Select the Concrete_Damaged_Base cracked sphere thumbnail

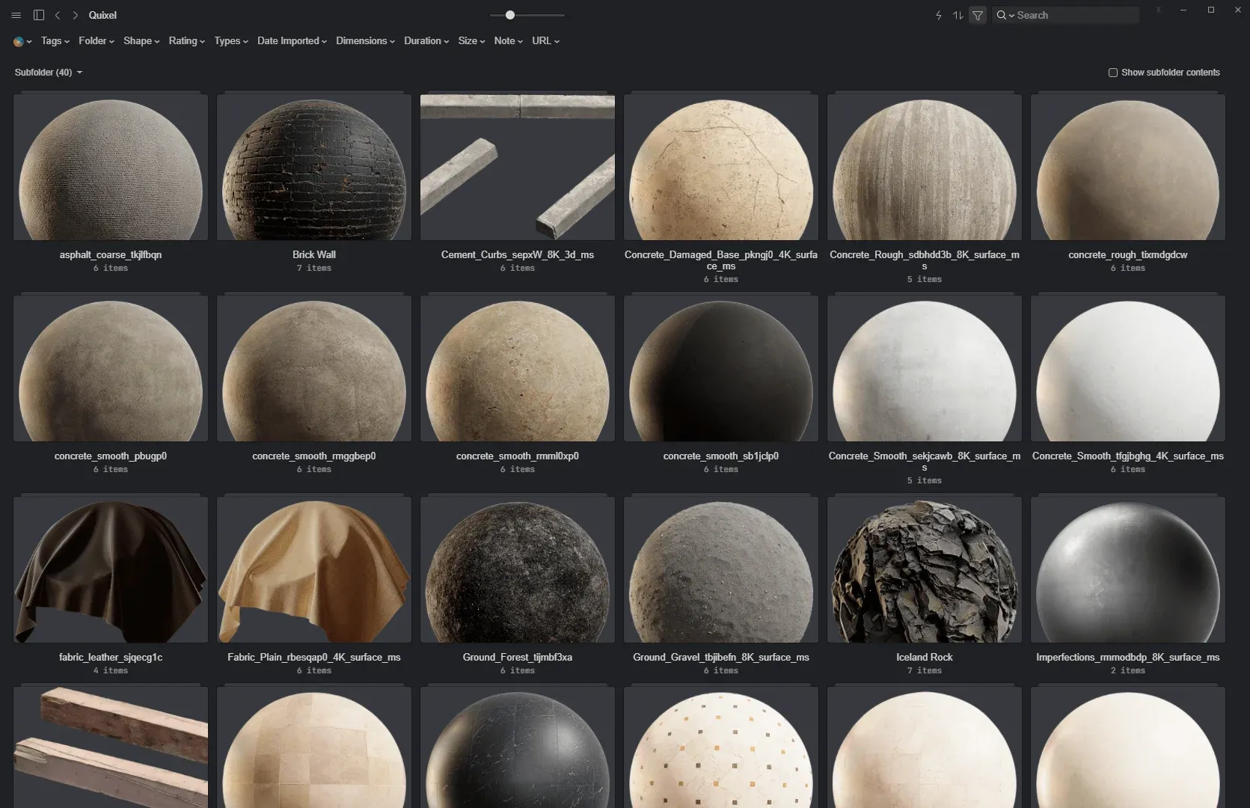pos(721,168)
